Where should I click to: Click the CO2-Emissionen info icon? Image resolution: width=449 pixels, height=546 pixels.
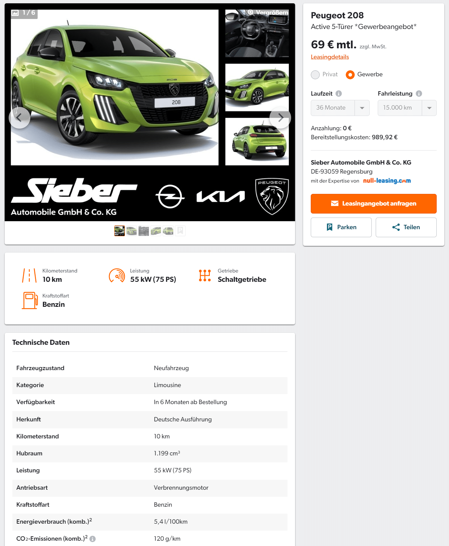[93, 539]
